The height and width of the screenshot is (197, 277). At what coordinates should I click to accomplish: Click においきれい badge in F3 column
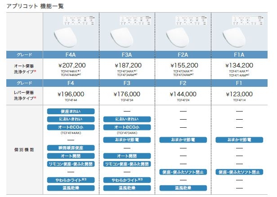point(127,119)
